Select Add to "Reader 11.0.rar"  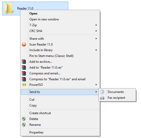[x=60, y=68]
